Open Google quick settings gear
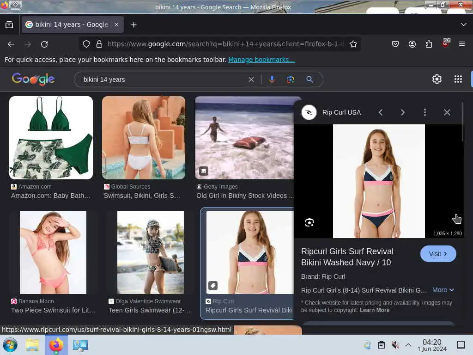The image size is (473, 355). click(x=437, y=79)
